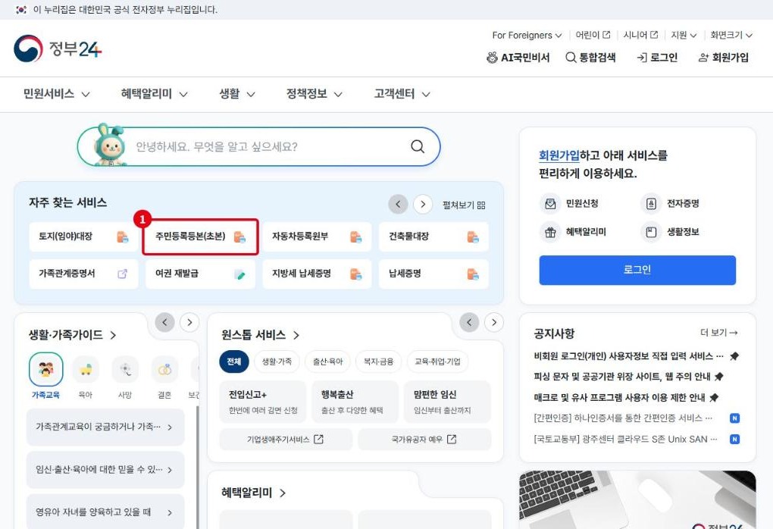773x529 pixels.
Task: Open 주민등록등본(초본) service
Action: coord(200,236)
